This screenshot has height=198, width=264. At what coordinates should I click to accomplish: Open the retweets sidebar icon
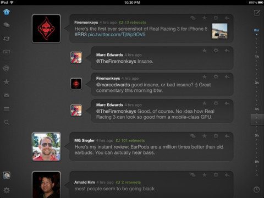[7, 38]
